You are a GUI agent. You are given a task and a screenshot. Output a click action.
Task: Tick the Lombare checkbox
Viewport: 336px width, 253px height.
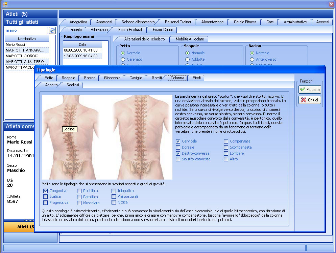click(226, 153)
